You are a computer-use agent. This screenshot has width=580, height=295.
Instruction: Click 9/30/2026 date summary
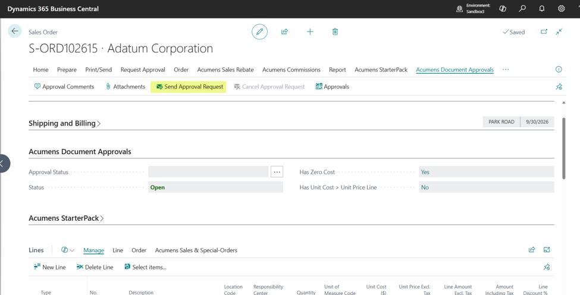pyautogui.click(x=537, y=121)
